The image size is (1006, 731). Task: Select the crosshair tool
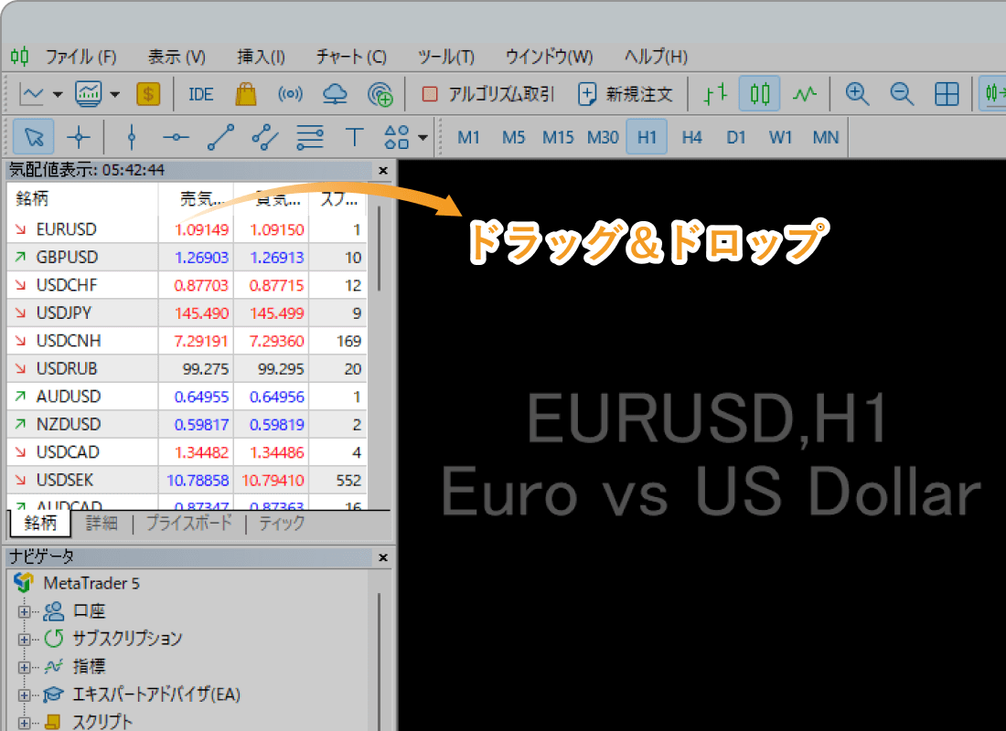pos(79,136)
